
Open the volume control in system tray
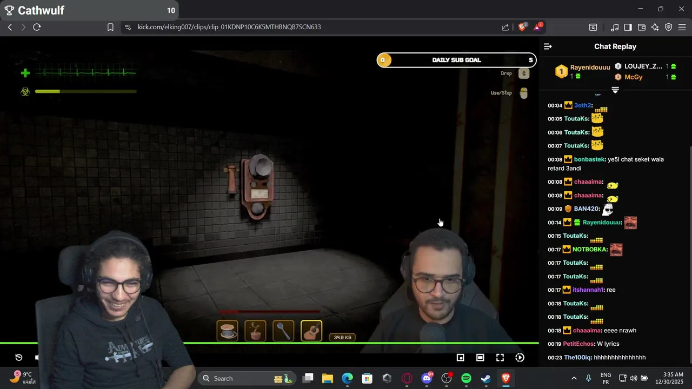pos(634,378)
